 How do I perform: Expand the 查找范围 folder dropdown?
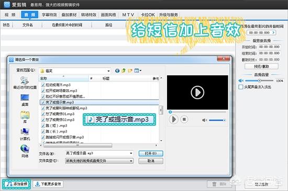(108, 71)
